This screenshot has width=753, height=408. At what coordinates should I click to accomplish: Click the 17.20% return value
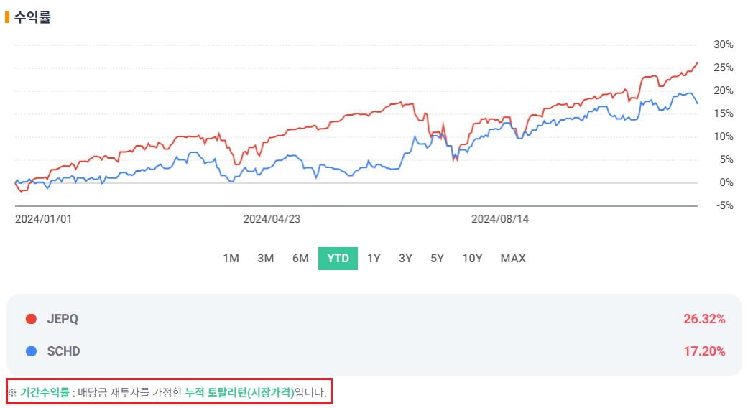[x=704, y=351]
